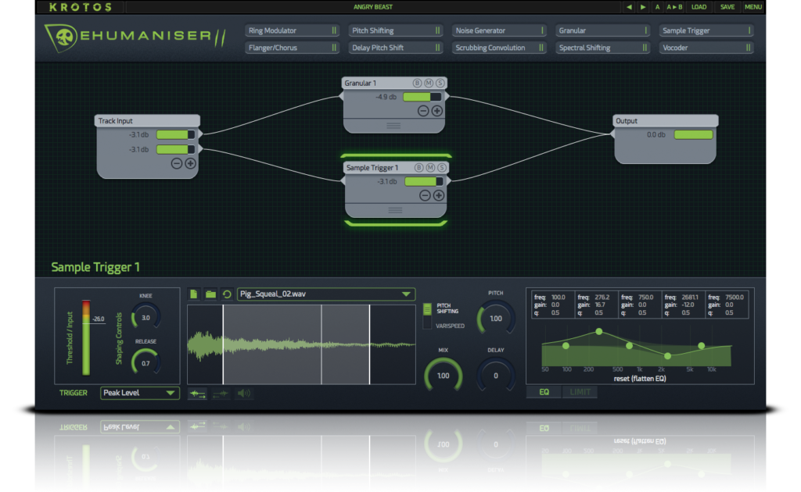The width and height of the screenshot is (801, 492).
Task: Expand the Granular 1 node drag handle
Action: click(393, 126)
